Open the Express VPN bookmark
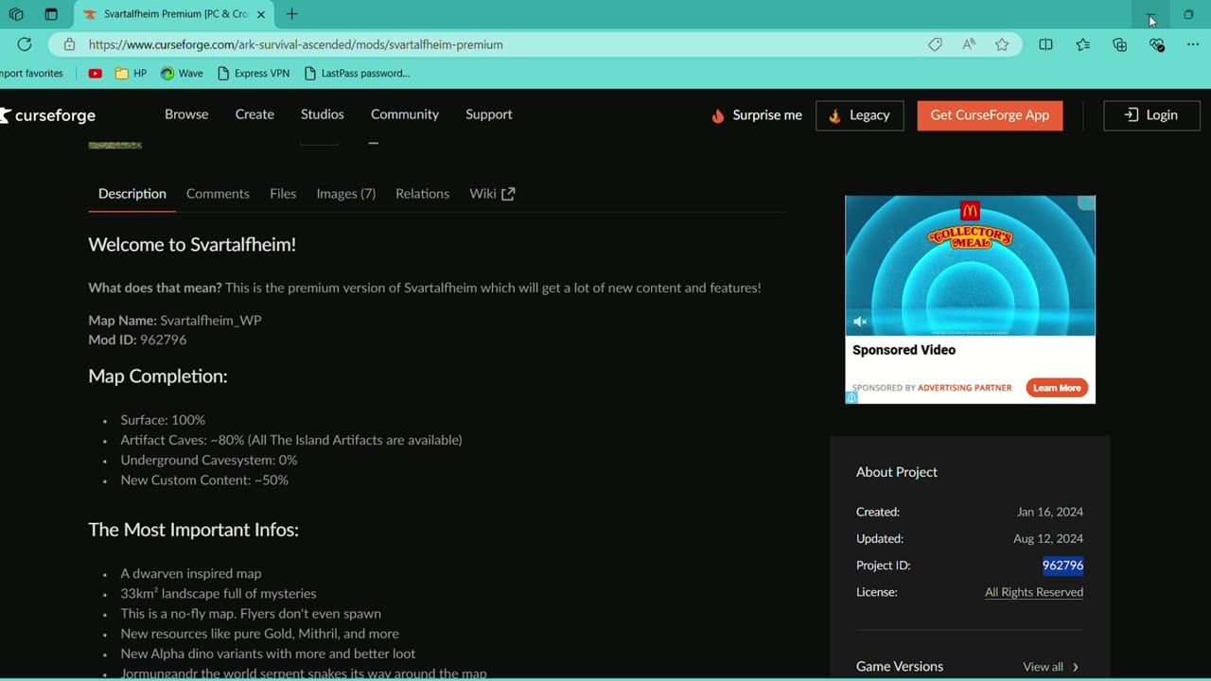This screenshot has height=681, width=1211. click(253, 73)
